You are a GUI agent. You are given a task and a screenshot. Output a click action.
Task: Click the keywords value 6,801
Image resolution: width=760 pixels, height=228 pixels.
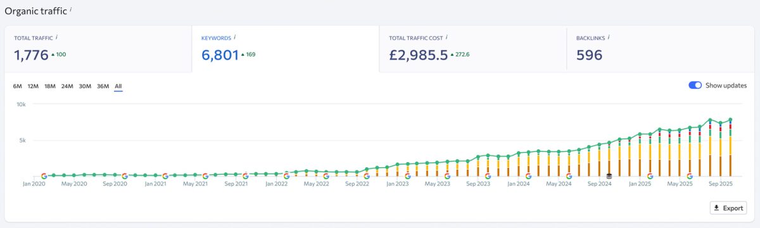(x=220, y=55)
